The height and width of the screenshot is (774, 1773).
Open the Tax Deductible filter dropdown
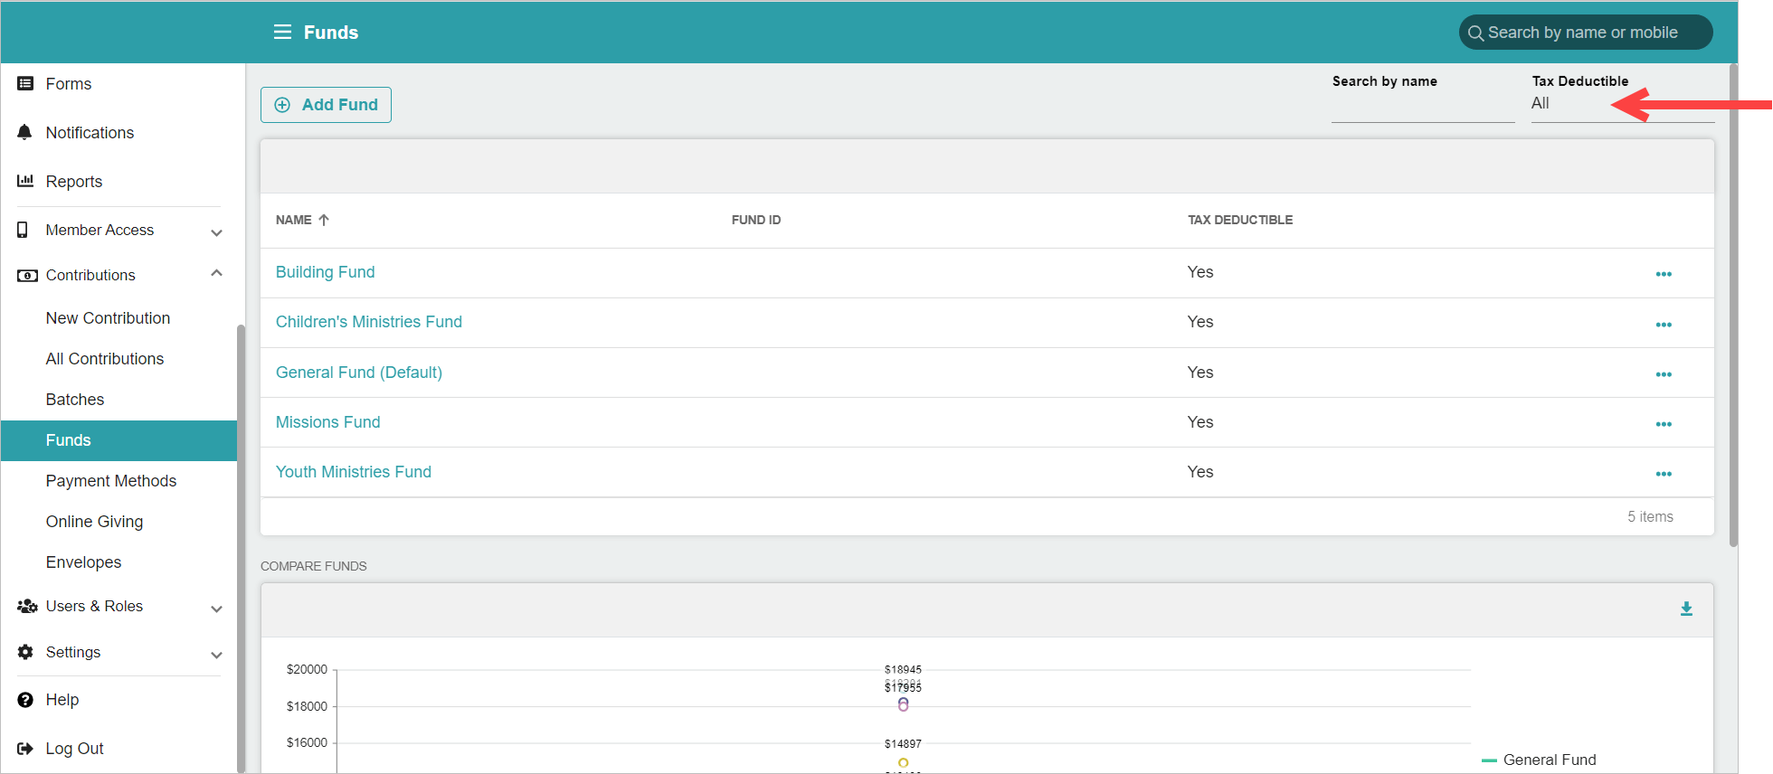(x=1622, y=104)
